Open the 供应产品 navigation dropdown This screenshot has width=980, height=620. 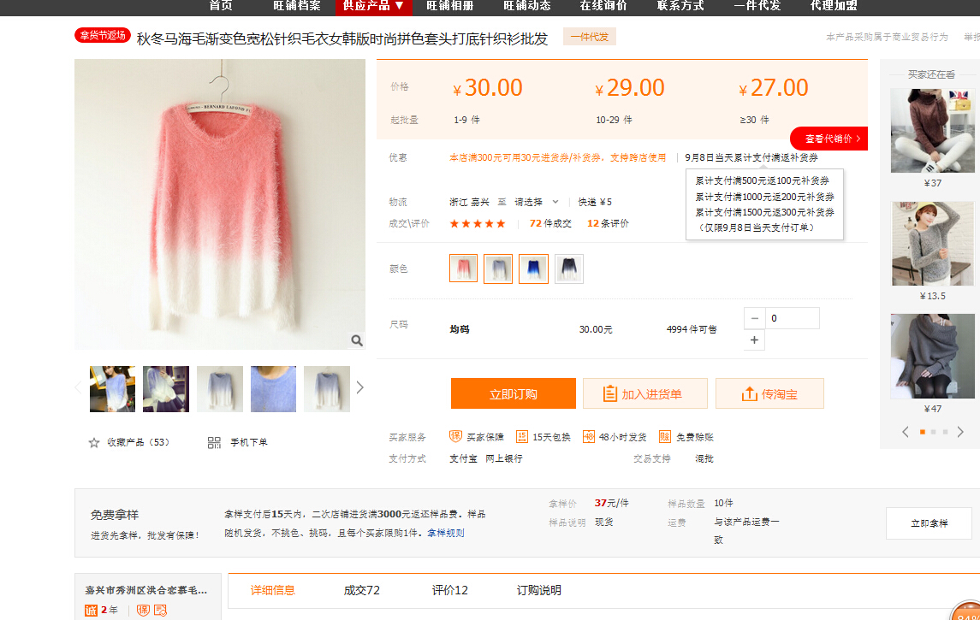pos(373,6)
